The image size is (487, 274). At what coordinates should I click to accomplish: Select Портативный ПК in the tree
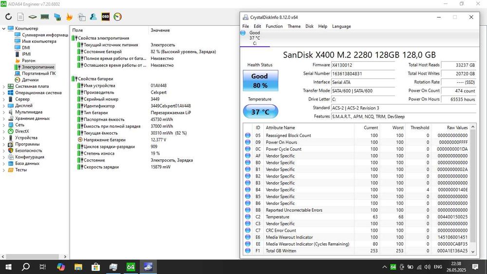[x=39, y=74]
